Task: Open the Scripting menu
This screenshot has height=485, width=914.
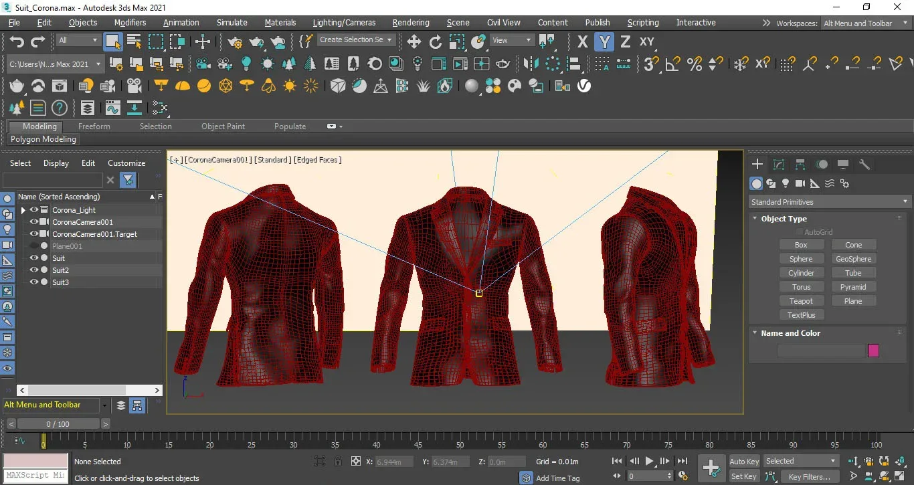Action: coord(643,23)
